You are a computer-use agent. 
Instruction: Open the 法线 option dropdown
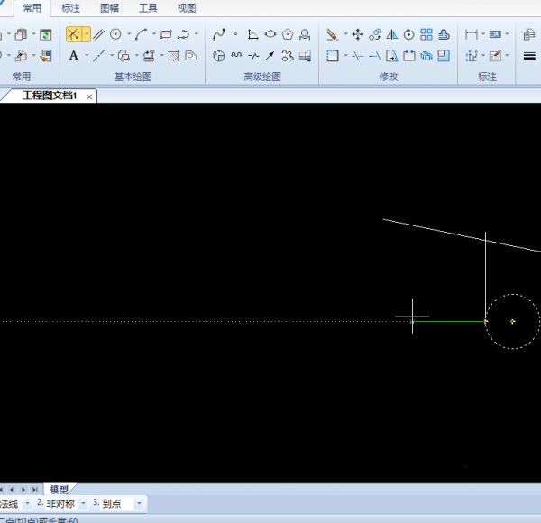tap(27, 503)
